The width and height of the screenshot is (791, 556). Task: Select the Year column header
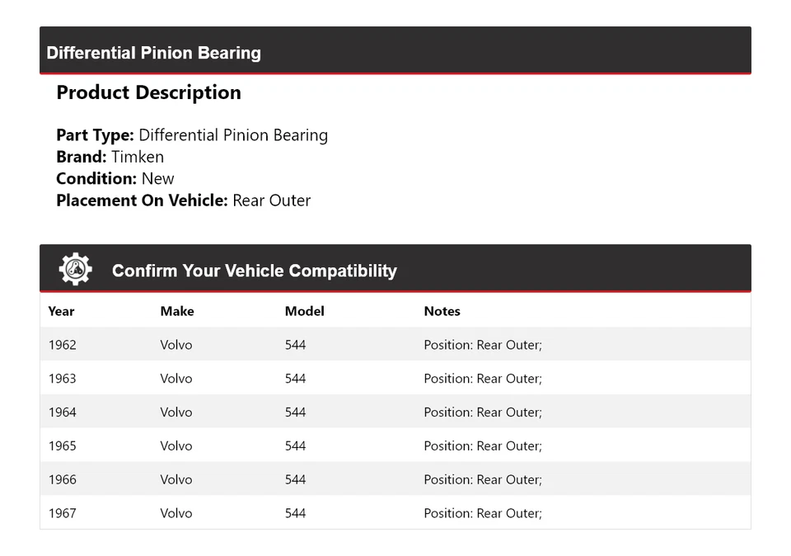coord(61,311)
